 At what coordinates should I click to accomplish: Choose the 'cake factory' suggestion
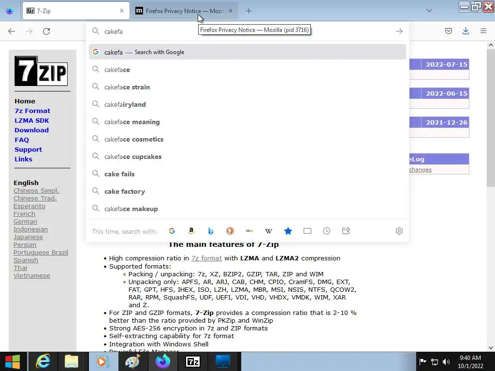(x=247, y=191)
